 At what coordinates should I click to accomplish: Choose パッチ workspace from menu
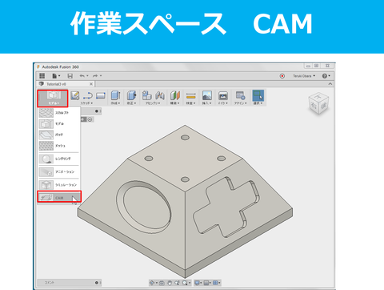click(59, 135)
